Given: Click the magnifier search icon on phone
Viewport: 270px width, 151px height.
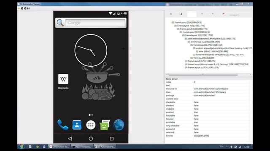Looking at the screenshot, I should [x=60, y=23].
